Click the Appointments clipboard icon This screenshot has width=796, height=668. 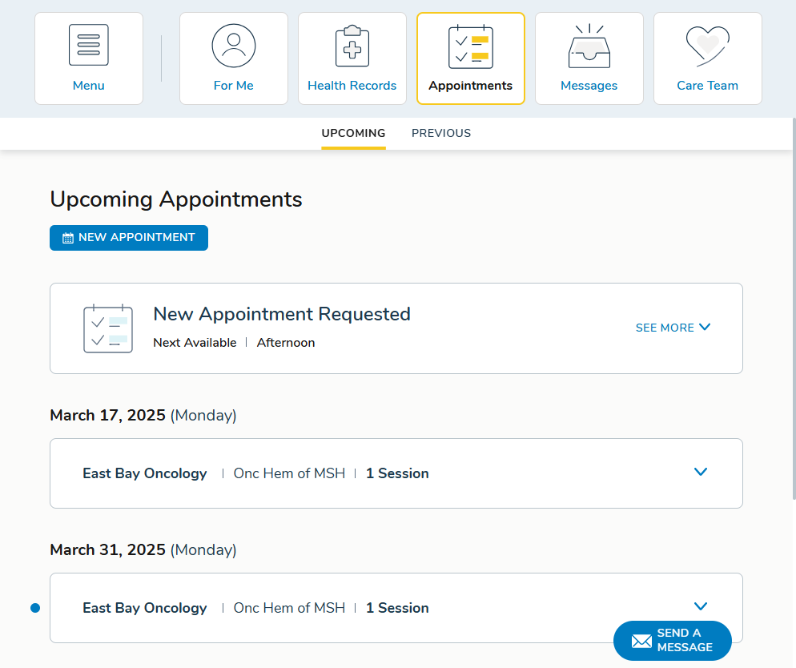pyautogui.click(x=470, y=46)
